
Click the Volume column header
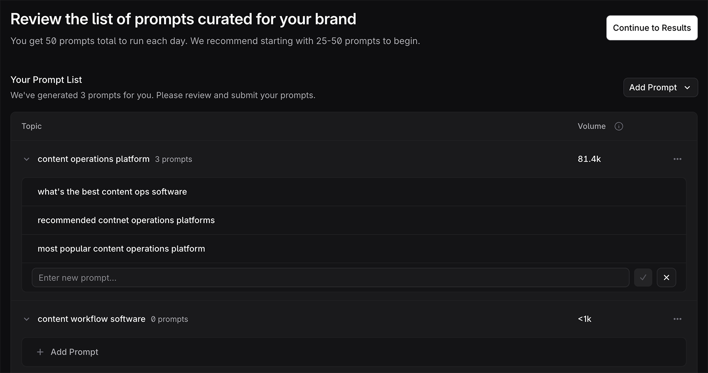591,126
